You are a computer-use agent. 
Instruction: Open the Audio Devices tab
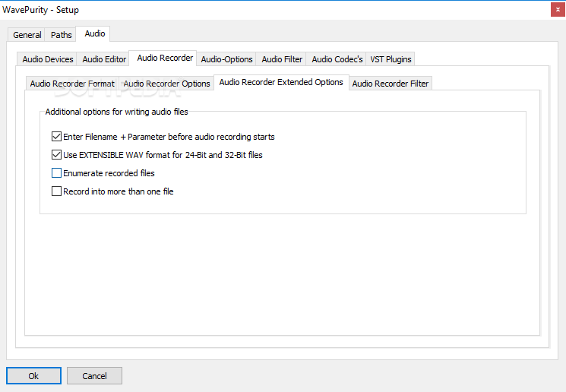pos(47,59)
